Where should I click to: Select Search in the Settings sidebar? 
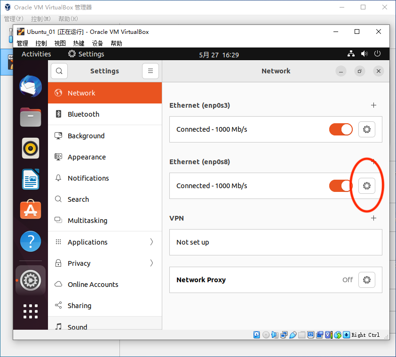105,199
